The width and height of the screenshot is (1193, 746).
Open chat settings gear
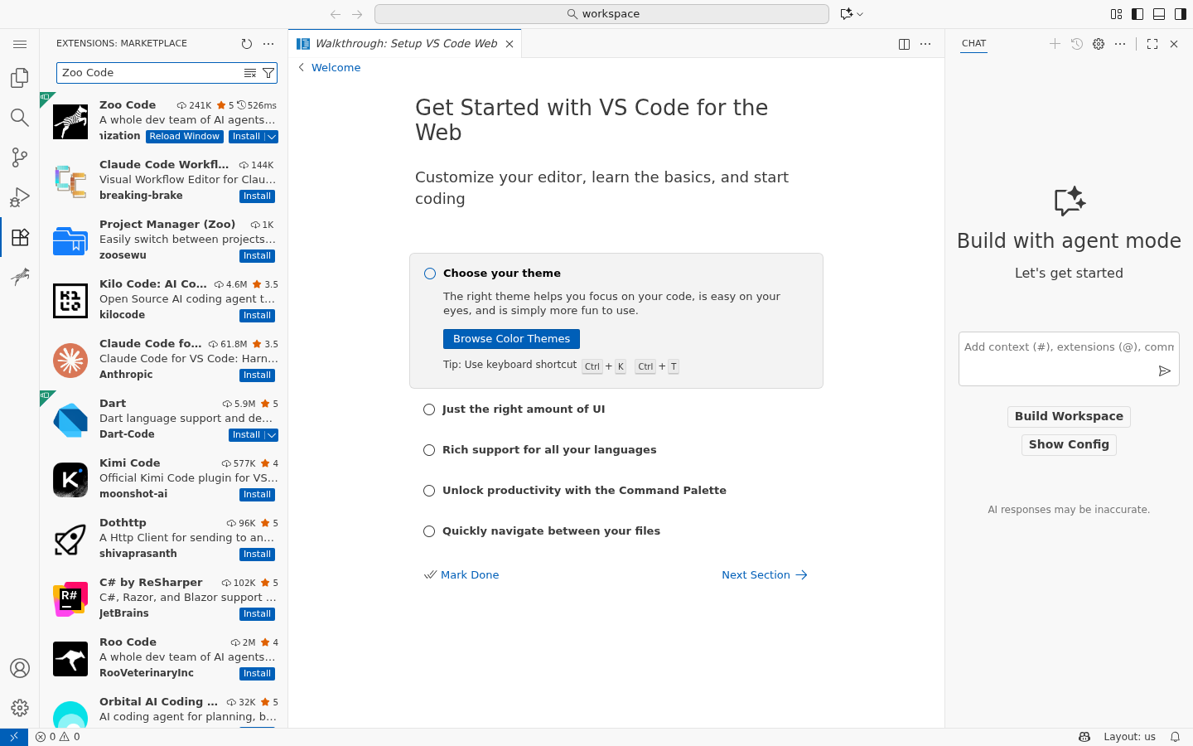click(x=1099, y=44)
